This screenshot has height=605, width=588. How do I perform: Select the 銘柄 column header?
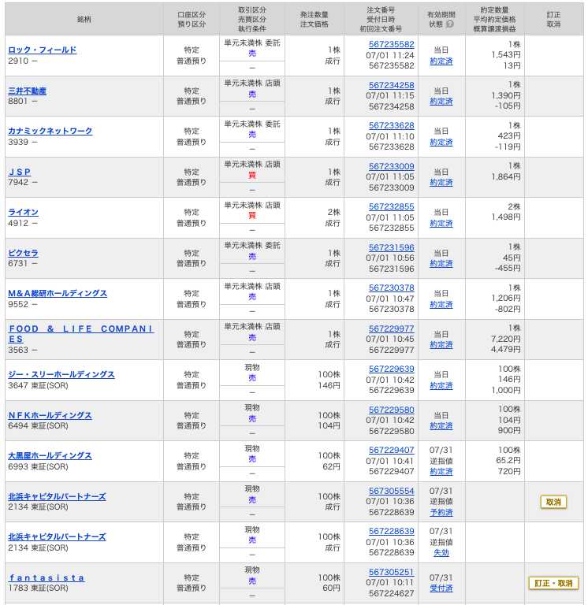tap(84, 19)
